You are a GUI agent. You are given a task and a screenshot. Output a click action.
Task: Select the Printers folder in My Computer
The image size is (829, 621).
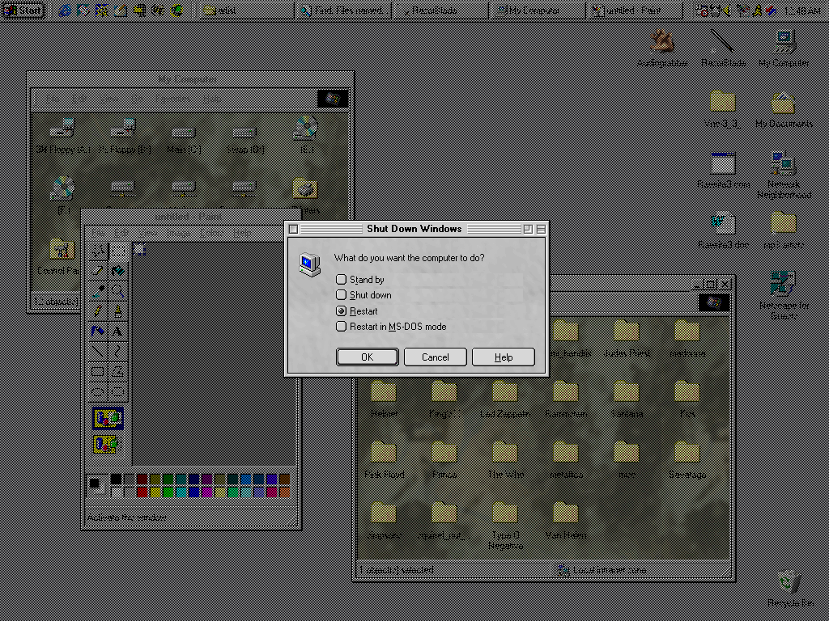click(305, 196)
